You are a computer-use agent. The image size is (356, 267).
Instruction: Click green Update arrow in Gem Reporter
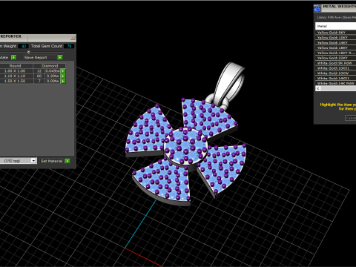click(x=14, y=57)
